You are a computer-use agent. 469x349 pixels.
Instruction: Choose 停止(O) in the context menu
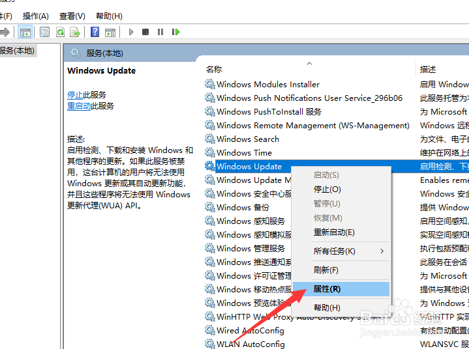point(341,189)
